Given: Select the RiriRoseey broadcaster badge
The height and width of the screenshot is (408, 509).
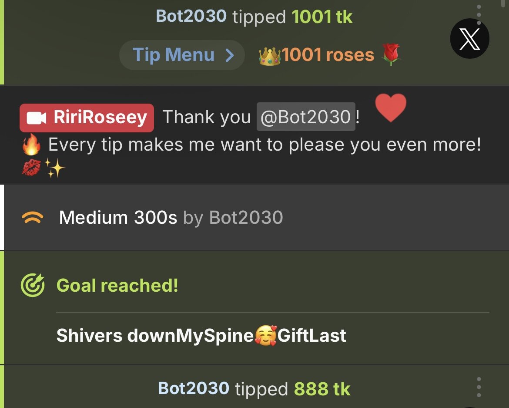Looking at the screenshot, I should (87, 118).
